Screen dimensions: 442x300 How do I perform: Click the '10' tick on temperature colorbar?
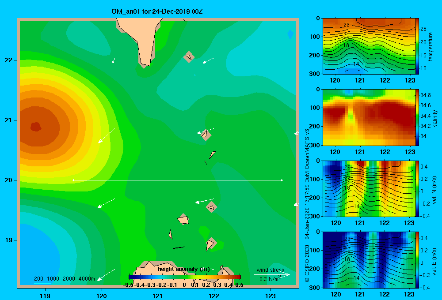423,68
